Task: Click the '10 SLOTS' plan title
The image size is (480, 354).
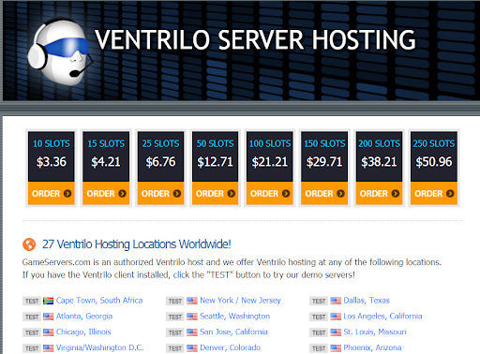Action: coord(52,143)
